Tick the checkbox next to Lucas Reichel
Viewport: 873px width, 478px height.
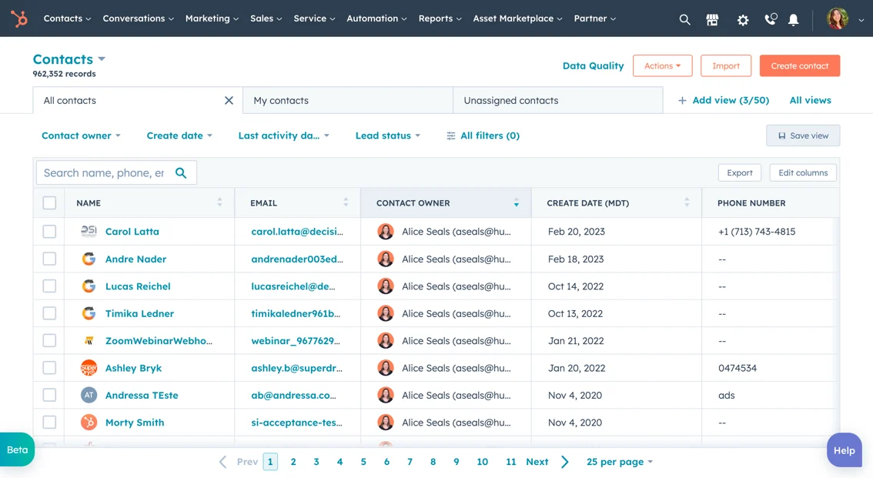(49, 286)
